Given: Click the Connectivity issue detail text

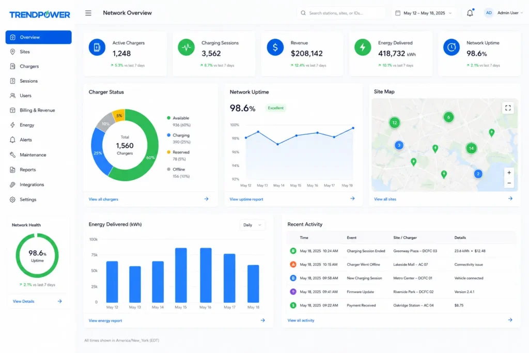Looking at the screenshot, I should point(468,265).
